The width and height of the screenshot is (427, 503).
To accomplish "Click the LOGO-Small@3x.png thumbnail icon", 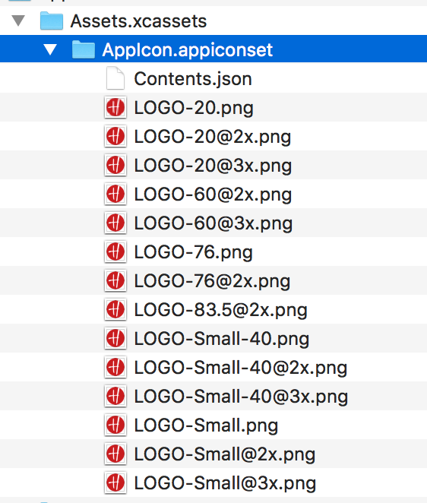I will pos(115,482).
